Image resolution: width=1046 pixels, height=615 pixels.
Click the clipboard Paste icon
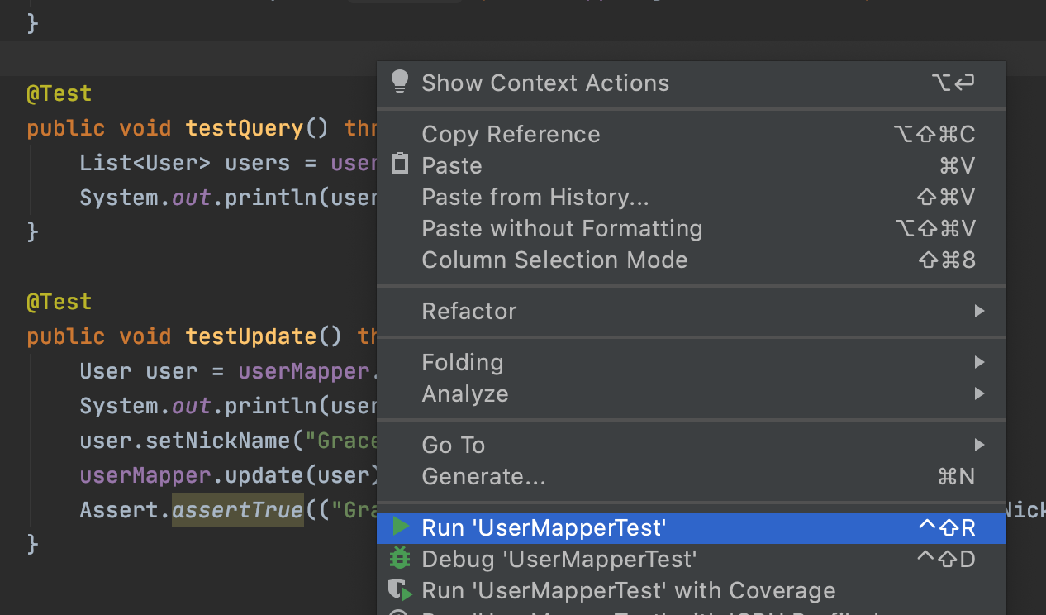400,164
